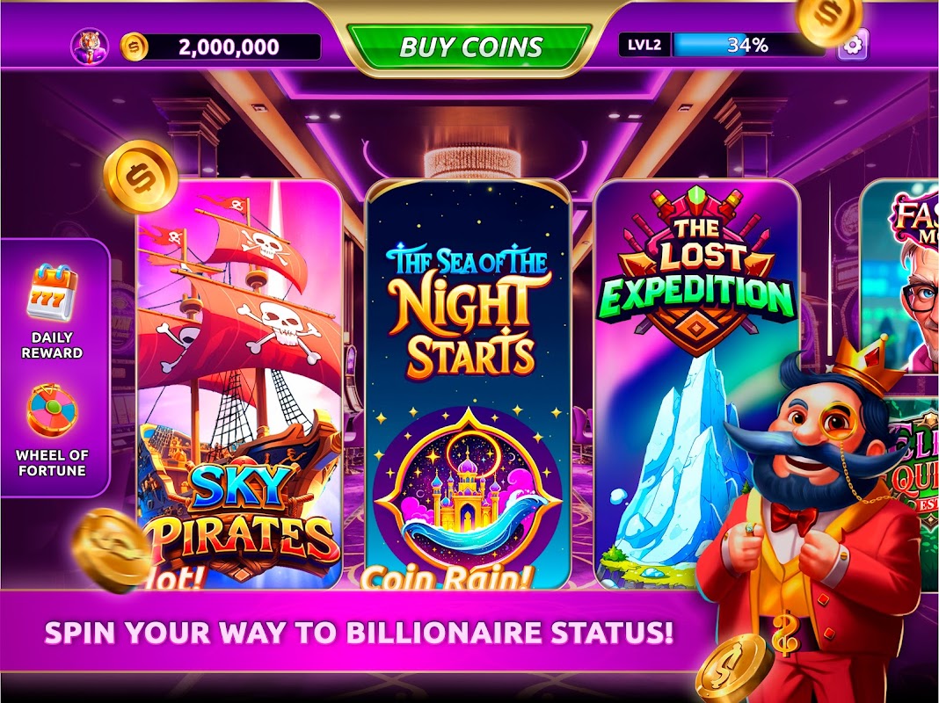Launch the Sky Pirates slot game
939x703 pixels.
click(239, 383)
